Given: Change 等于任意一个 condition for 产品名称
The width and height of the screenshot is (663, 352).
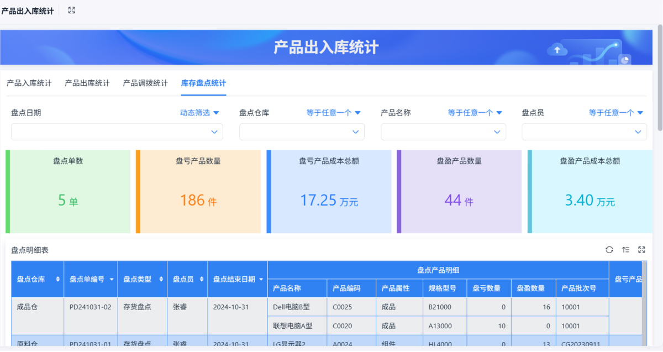Looking at the screenshot, I should [475, 113].
